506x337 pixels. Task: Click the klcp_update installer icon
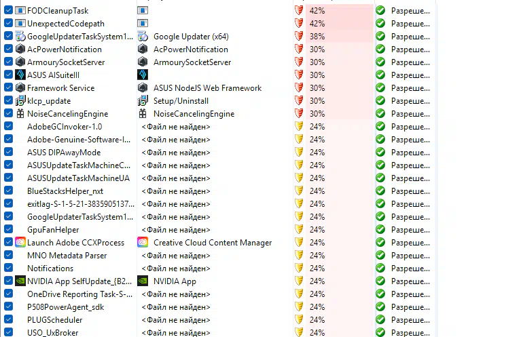pos(20,101)
